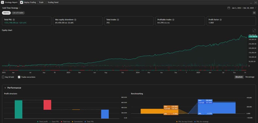258x123 pixels.
Task: Open the Gold Time Strategy dropdown
Action: coord(11,8)
